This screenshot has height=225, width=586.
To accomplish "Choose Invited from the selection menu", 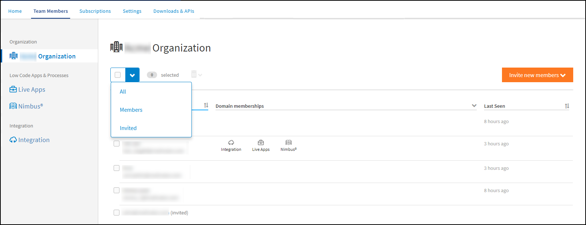I will [128, 128].
